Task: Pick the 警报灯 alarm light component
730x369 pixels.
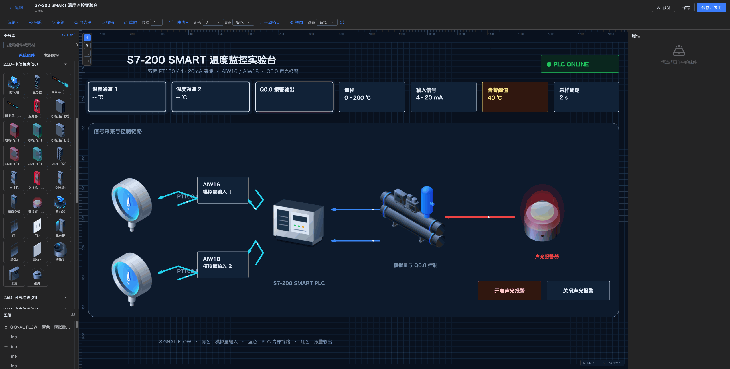Action: coord(37,204)
